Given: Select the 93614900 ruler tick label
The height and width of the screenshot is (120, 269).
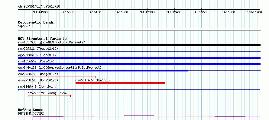Looking at the screenshot, I should click(40, 12).
